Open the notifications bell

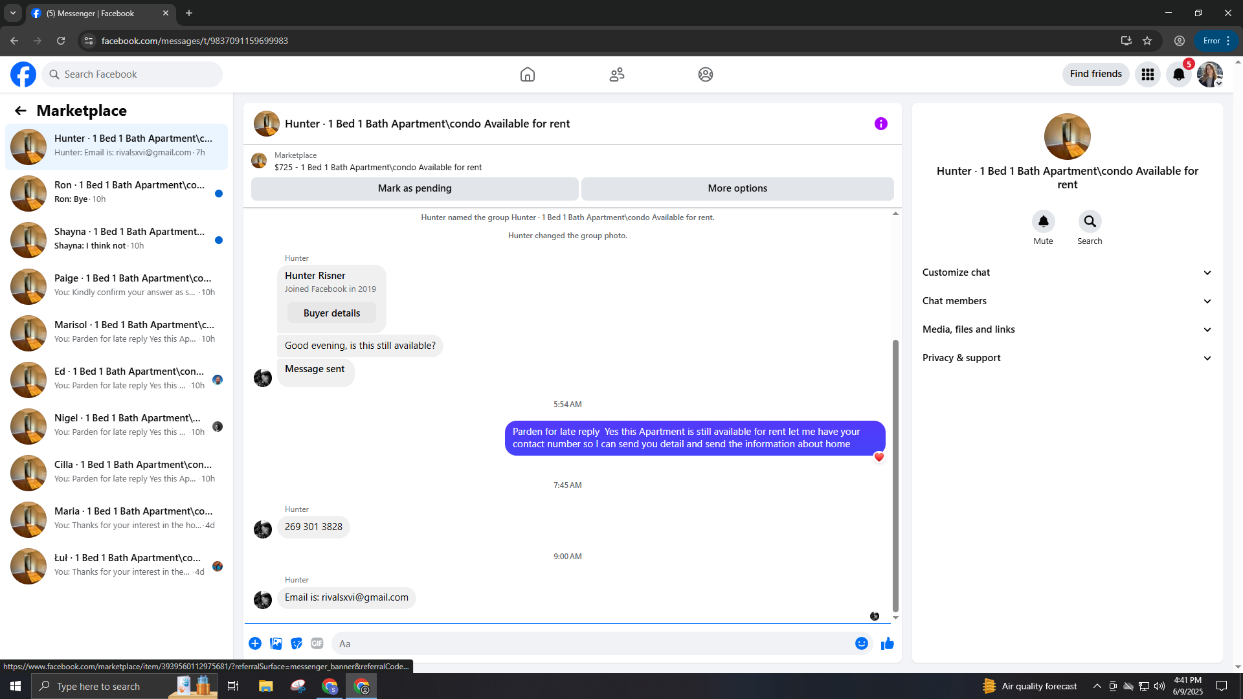point(1179,74)
